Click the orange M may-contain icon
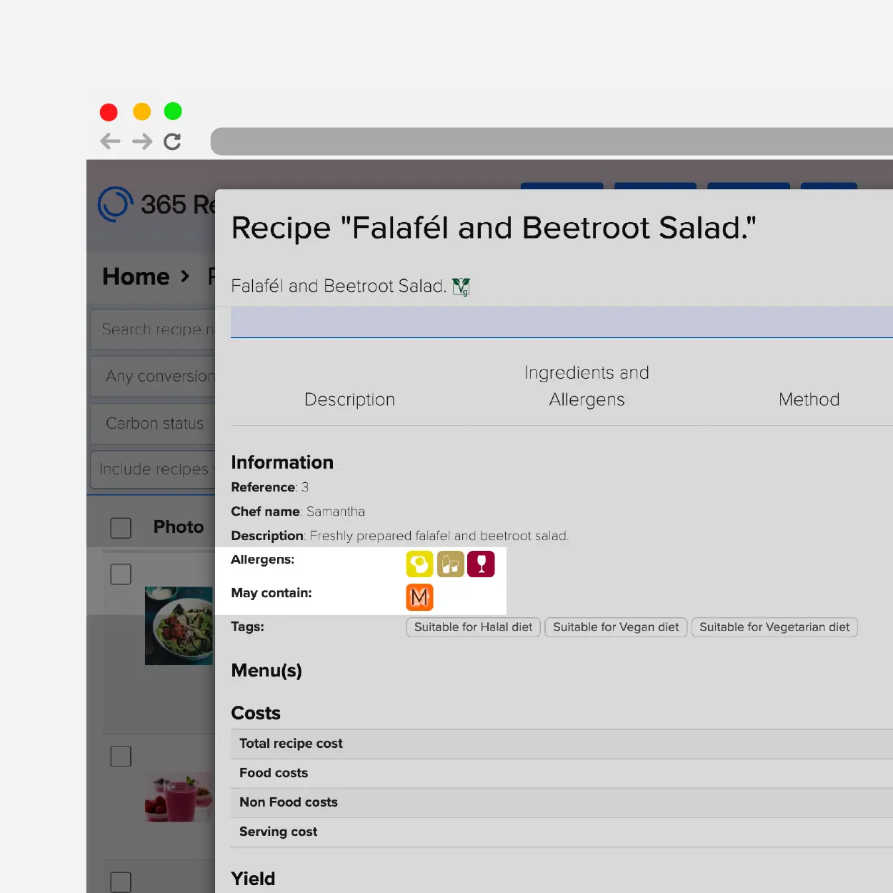 point(419,597)
